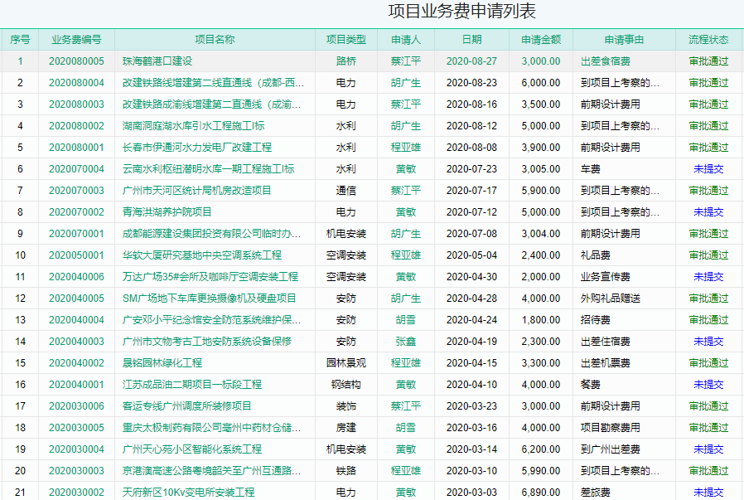Select type cell 通信 in row 7
The height and width of the screenshot is (500, 744).
(346, 191)
